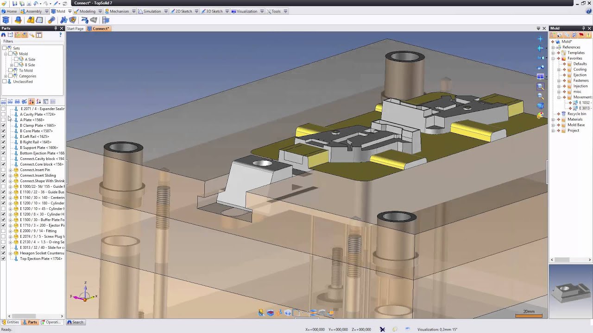
Task: Click the help question mark in Parts panel
Action: 60,35
